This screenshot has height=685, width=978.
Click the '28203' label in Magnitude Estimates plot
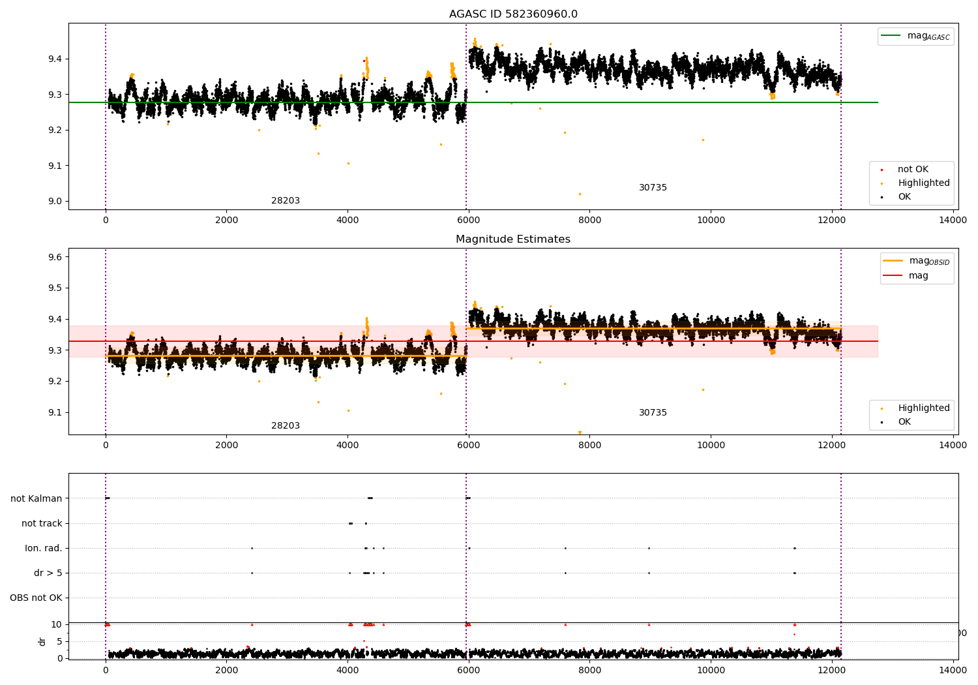tap(286, 426)
